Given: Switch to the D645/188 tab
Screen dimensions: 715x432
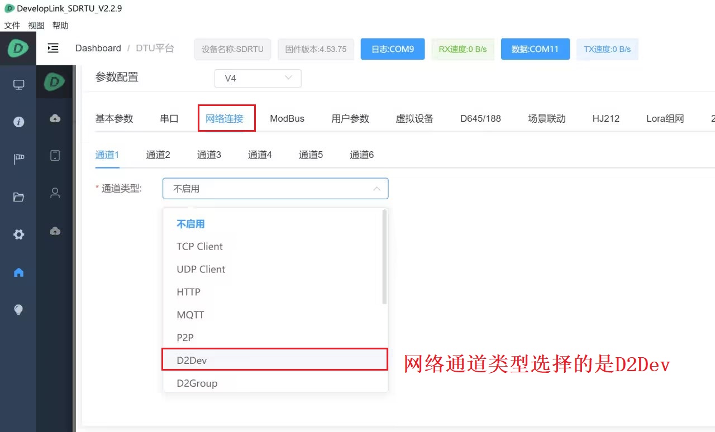Looking at the screenshot, I should tap(480, 118).
